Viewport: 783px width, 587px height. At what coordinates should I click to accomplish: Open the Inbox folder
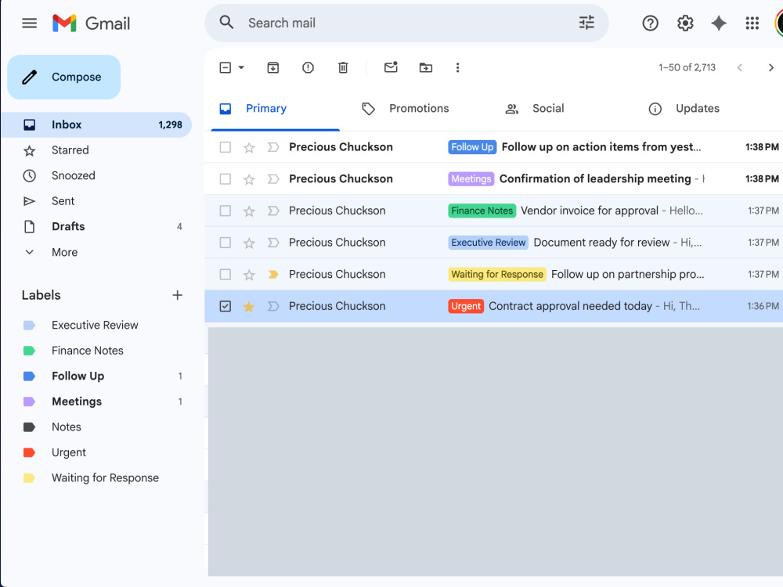96,124
